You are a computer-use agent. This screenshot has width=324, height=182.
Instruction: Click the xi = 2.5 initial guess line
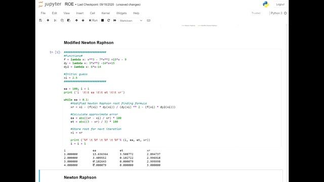point(70,78)
